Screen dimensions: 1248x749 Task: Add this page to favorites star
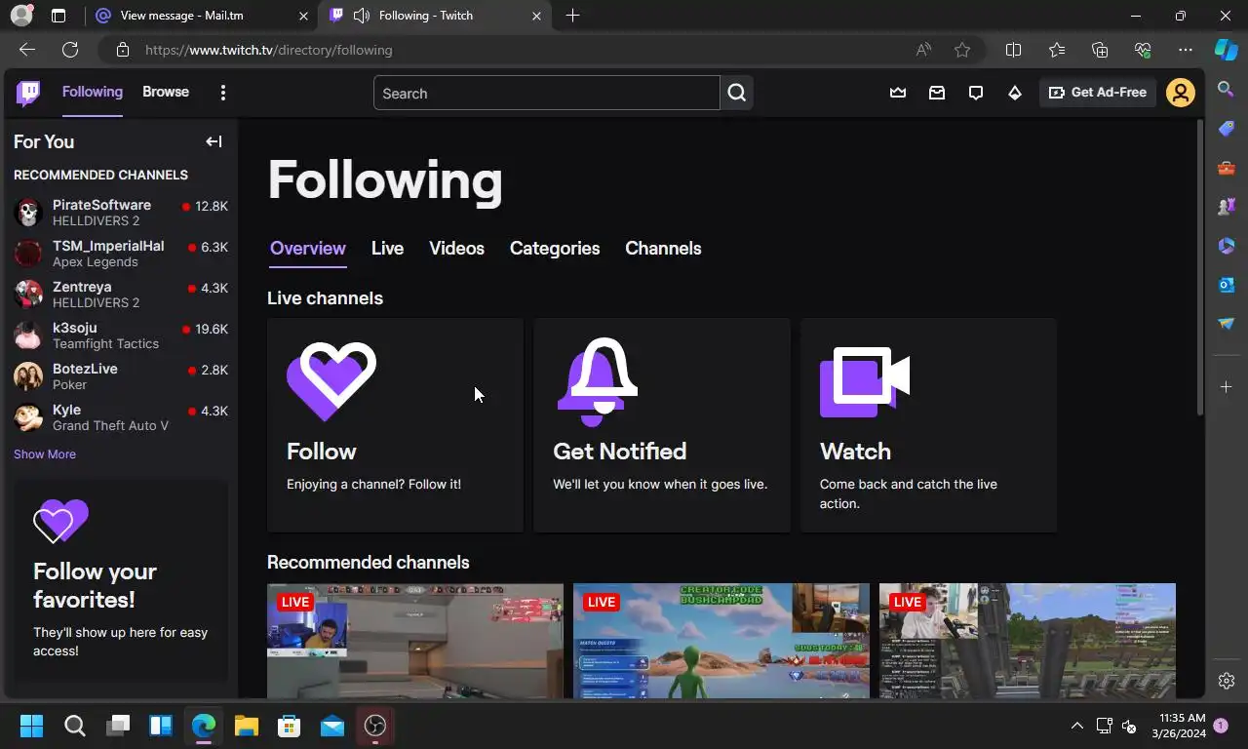point(962,50)
